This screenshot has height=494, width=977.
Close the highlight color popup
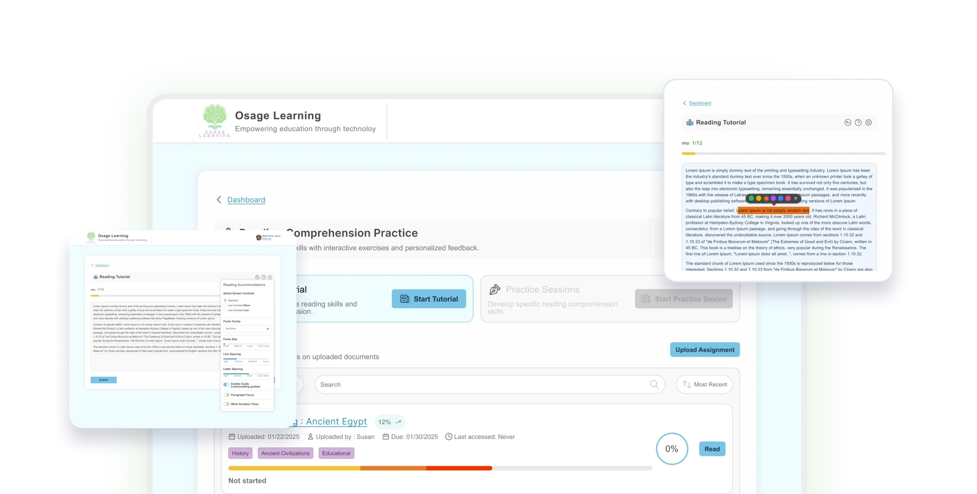[796, 198]
